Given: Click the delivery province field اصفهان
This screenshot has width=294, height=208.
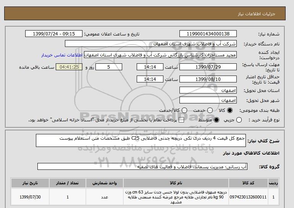Looking at the screenshot, I should 208,90.
